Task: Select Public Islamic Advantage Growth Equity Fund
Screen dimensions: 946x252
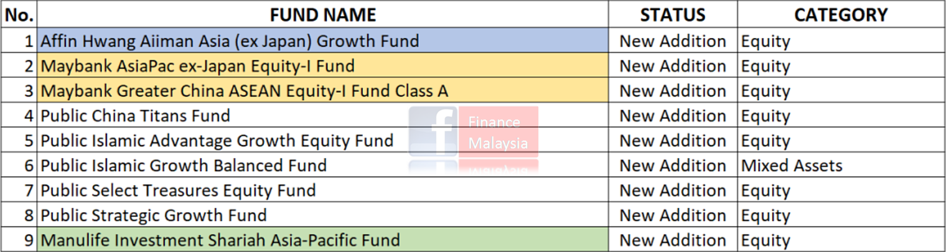Action: (217, 141)
